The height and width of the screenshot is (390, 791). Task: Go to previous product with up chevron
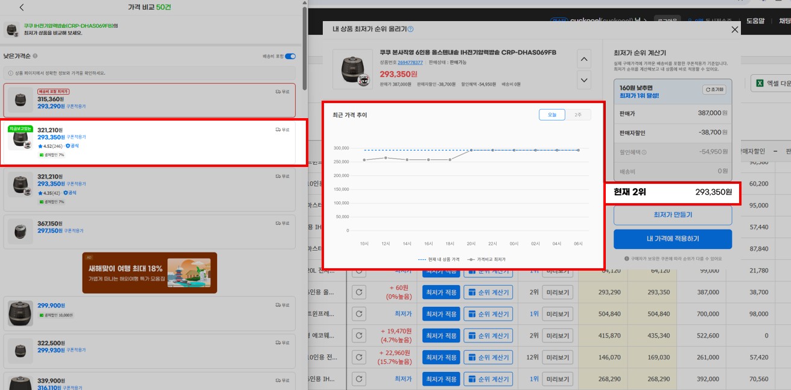tap(584, 60)
